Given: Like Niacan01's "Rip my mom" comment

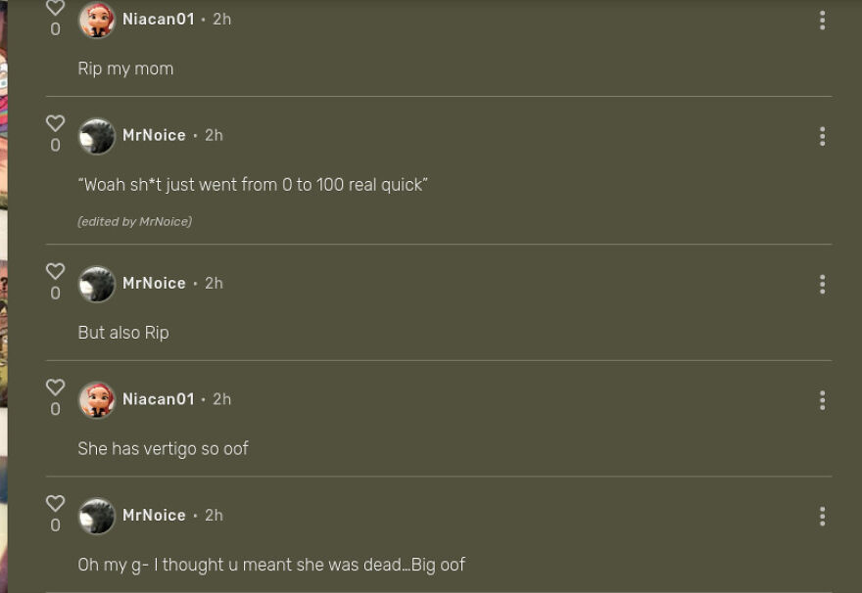Looking at the screenshot, I should pos(55,8).
